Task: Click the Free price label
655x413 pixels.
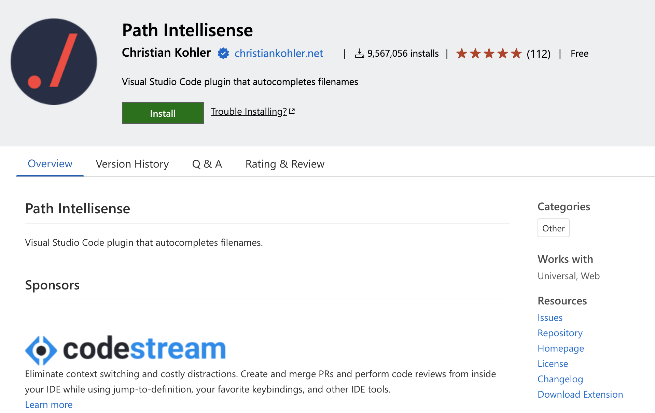Action: point(579,54)
